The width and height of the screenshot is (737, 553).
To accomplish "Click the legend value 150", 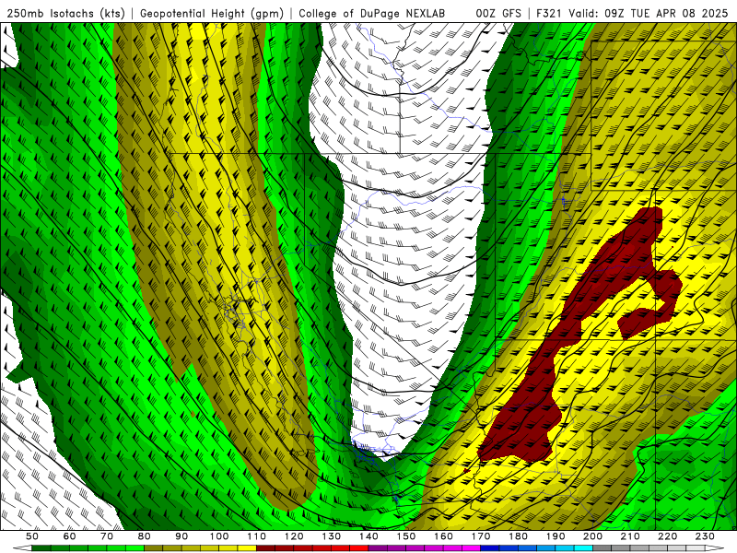I will point(405,536).
